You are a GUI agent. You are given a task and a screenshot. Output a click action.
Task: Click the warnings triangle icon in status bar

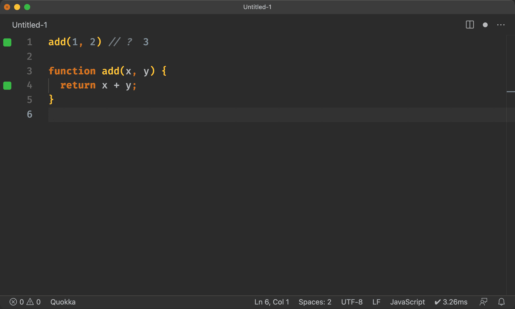tap(30, 302)
